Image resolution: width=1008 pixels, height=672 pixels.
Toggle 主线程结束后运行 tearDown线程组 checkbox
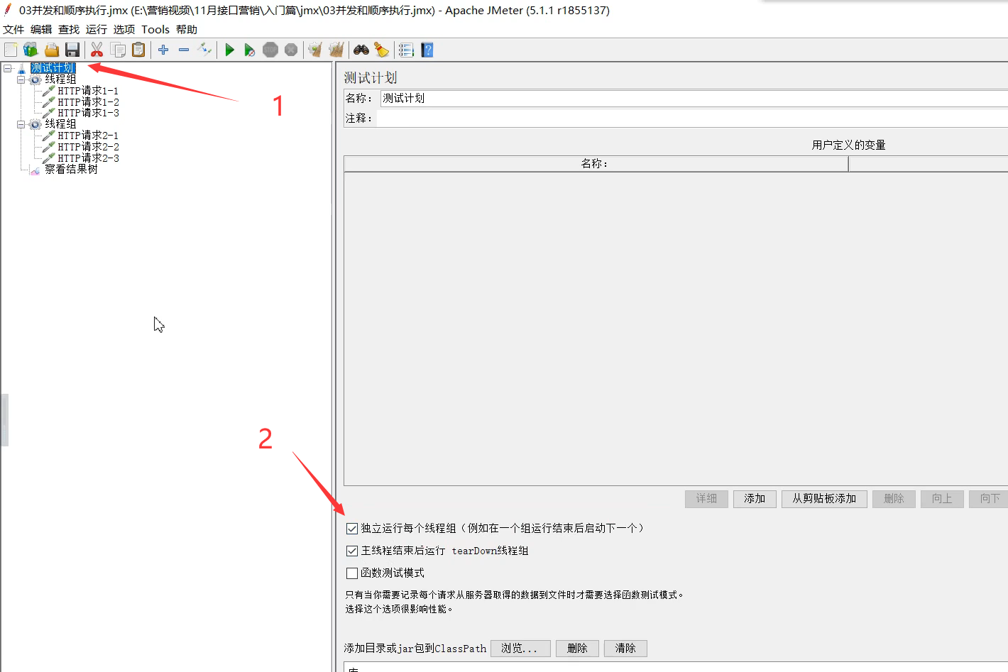tap(351, 551)
